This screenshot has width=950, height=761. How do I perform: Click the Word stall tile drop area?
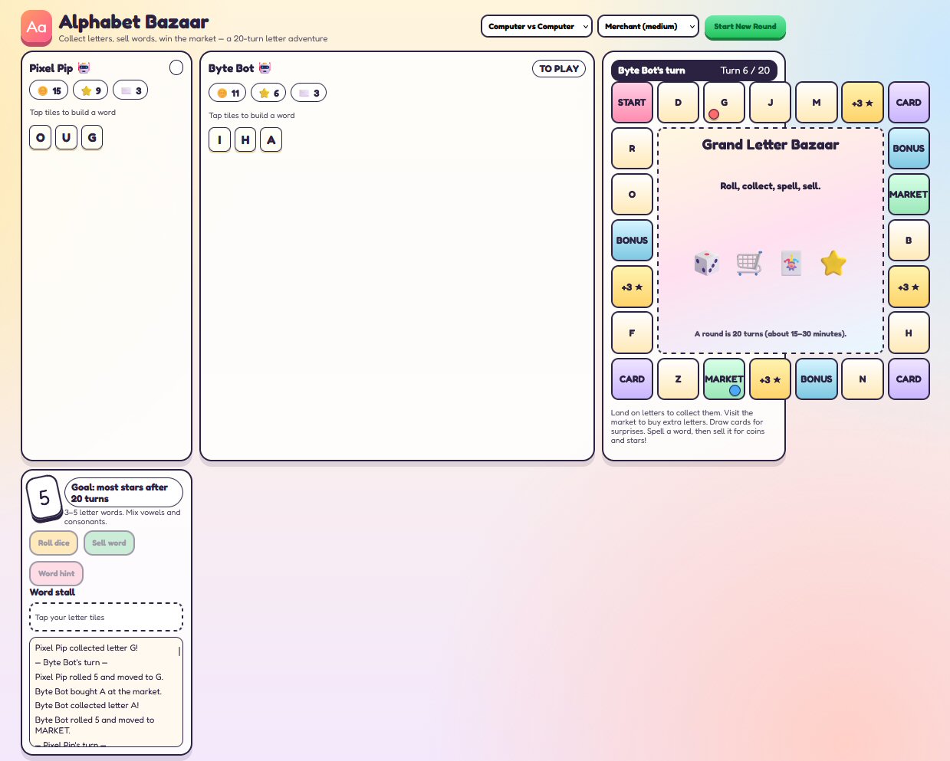[x=107, y=617]
